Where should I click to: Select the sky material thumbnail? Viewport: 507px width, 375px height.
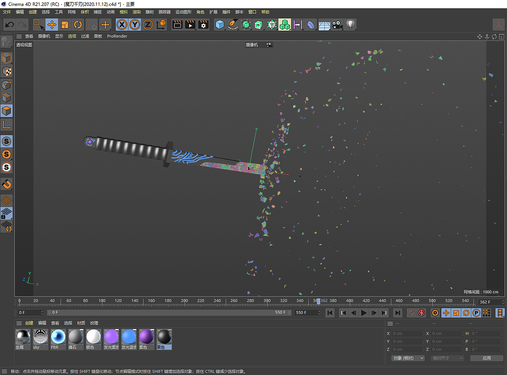(x=40, y=339)
